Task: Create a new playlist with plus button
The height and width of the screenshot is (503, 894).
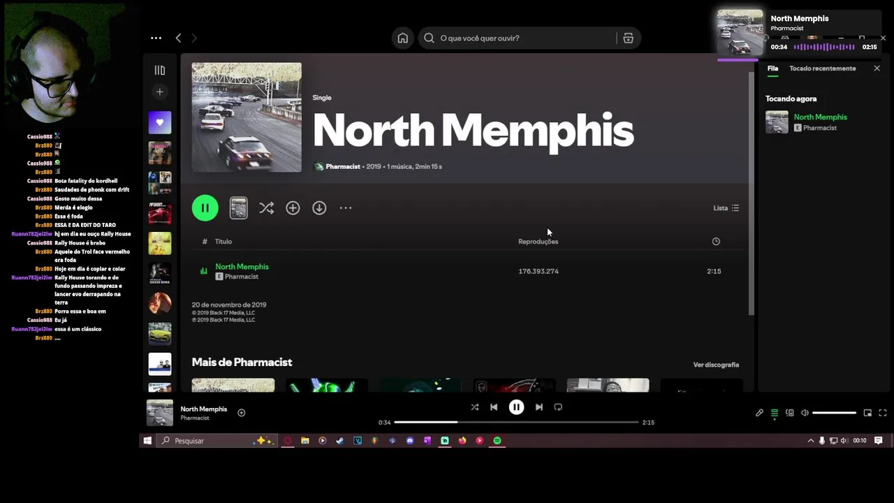Action: point(159,92)
